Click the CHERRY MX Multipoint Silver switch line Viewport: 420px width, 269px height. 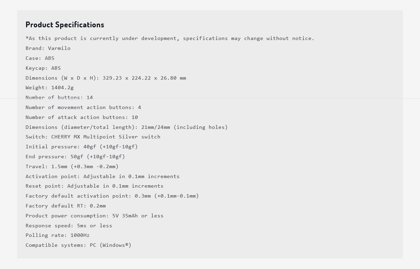click(93, 137)
